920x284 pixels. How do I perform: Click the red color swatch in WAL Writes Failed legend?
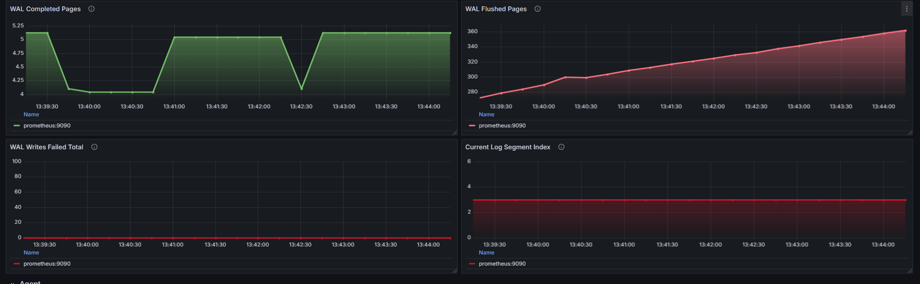point(17,264)
